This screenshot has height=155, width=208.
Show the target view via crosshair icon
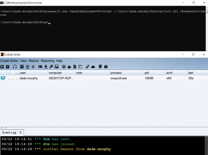(x=33, y=67)
